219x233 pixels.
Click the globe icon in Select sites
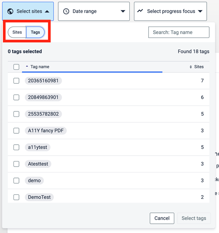tap(10, 11)
